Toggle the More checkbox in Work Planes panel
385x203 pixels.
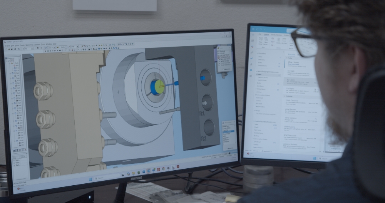[226, 149]
